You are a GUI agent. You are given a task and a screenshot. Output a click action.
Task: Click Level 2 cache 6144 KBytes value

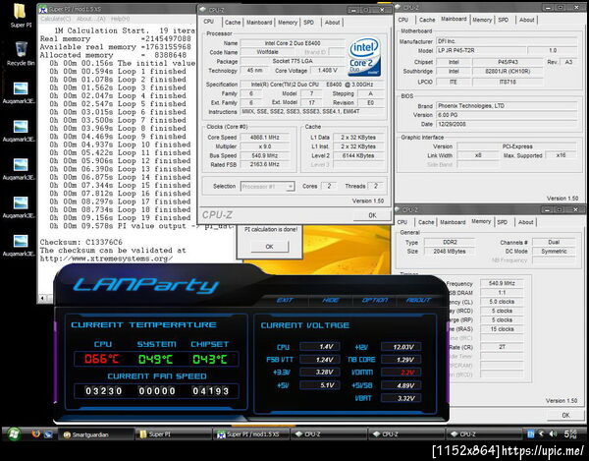point(358,155)
